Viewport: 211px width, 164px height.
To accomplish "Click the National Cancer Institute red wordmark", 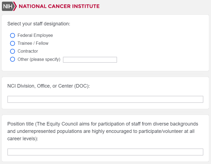I will (59, 6).
